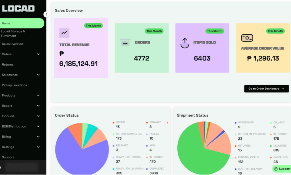
Task: Click Go to Order Dashboard button
Action: 266,89
